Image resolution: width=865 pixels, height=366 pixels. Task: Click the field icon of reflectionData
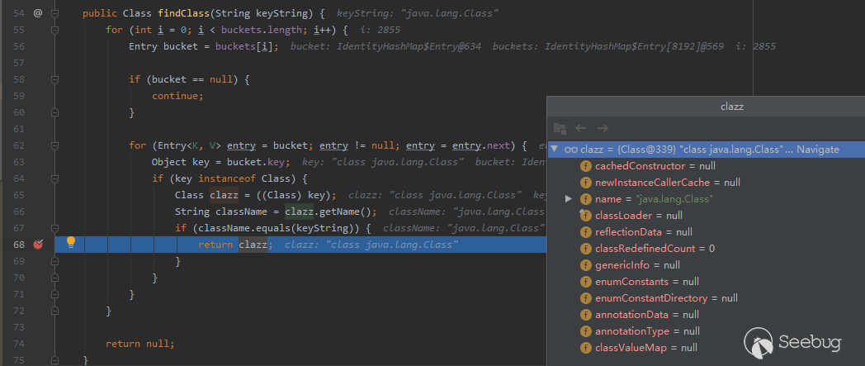point(586,232)
